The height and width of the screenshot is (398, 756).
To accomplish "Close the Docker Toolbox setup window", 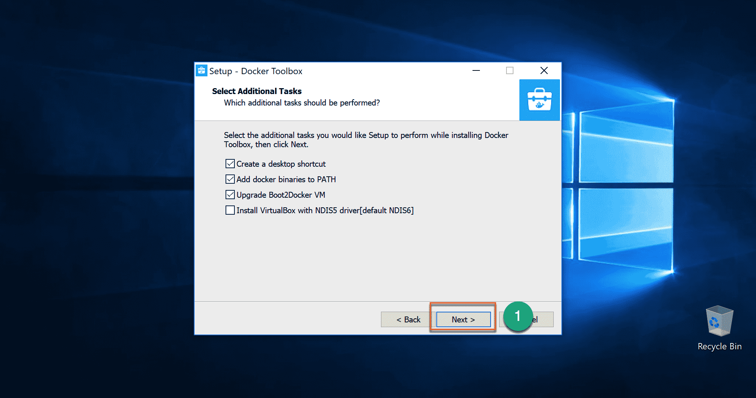I will pyautogui.click(x=544, y=70).
